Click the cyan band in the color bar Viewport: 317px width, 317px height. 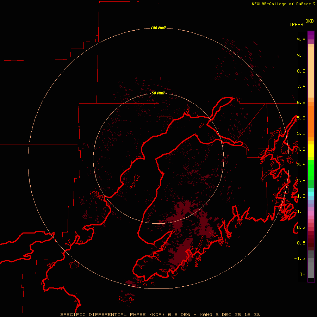(x=311, y=194)
